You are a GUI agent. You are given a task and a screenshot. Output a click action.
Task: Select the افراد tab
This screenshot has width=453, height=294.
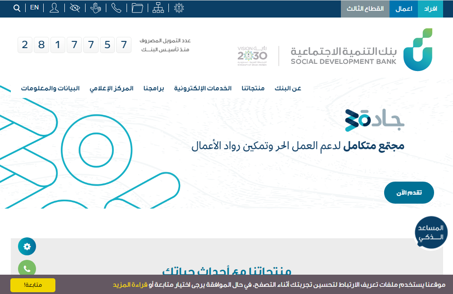pos(430,9)
